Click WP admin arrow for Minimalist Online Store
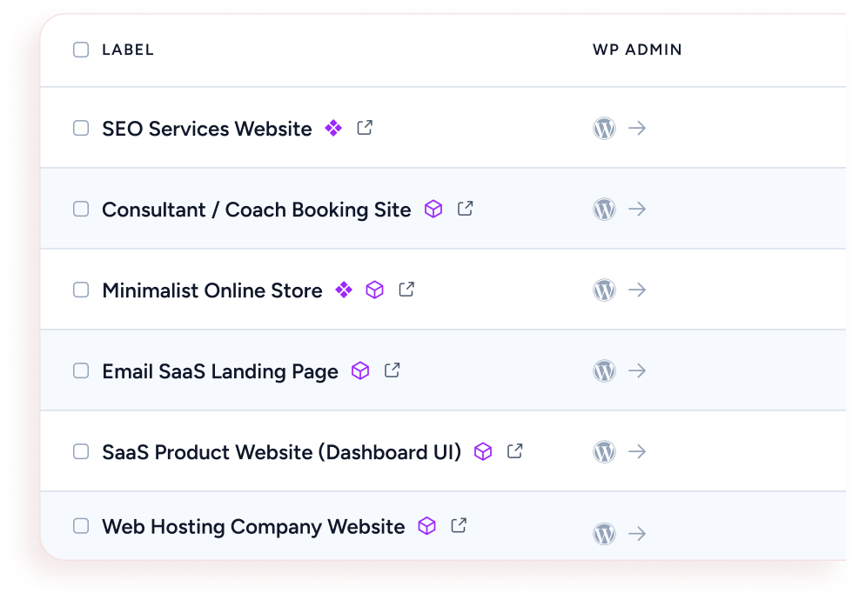This screenshot has width=859, height=600. click(x=637, y=290)
